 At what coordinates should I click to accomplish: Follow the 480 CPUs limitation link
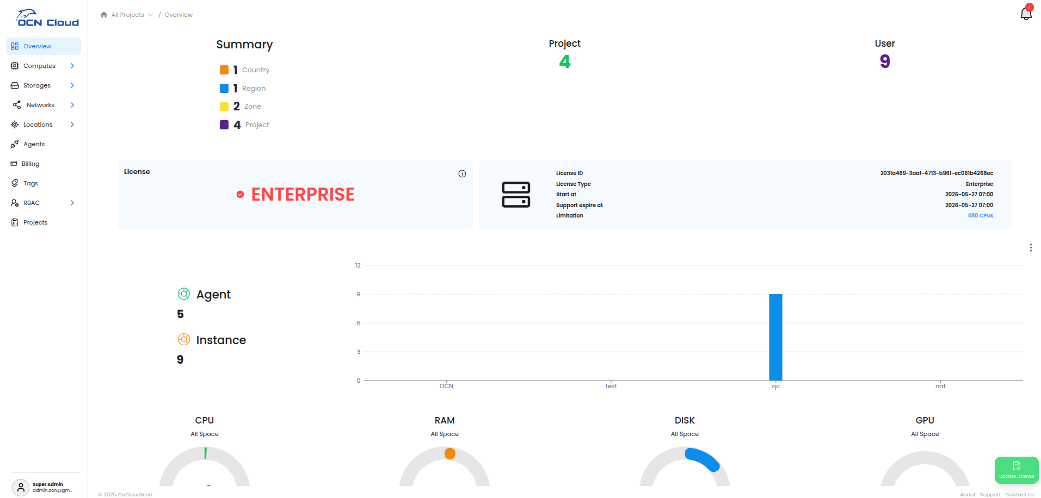tap(980, 216)
